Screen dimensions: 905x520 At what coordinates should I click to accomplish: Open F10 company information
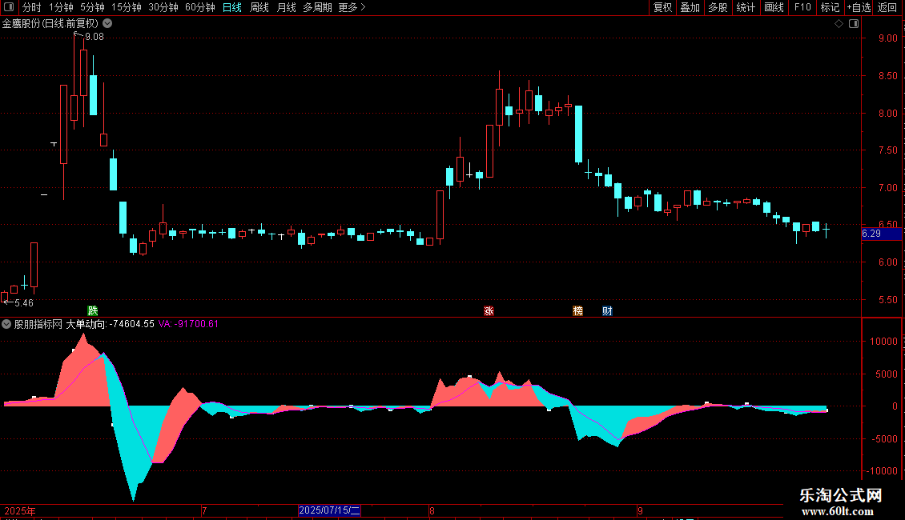802,7
